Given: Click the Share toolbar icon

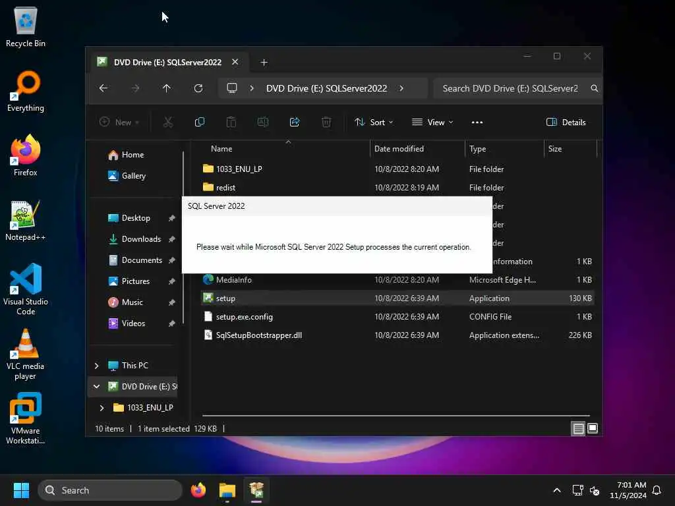Looking at the screenshot, I should (x=295, y=122).
